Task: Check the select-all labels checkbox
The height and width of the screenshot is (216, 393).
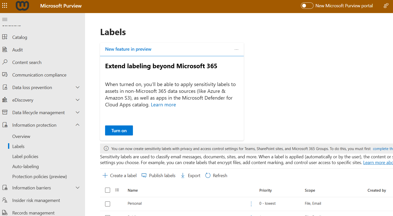Action: pos(108,190)
